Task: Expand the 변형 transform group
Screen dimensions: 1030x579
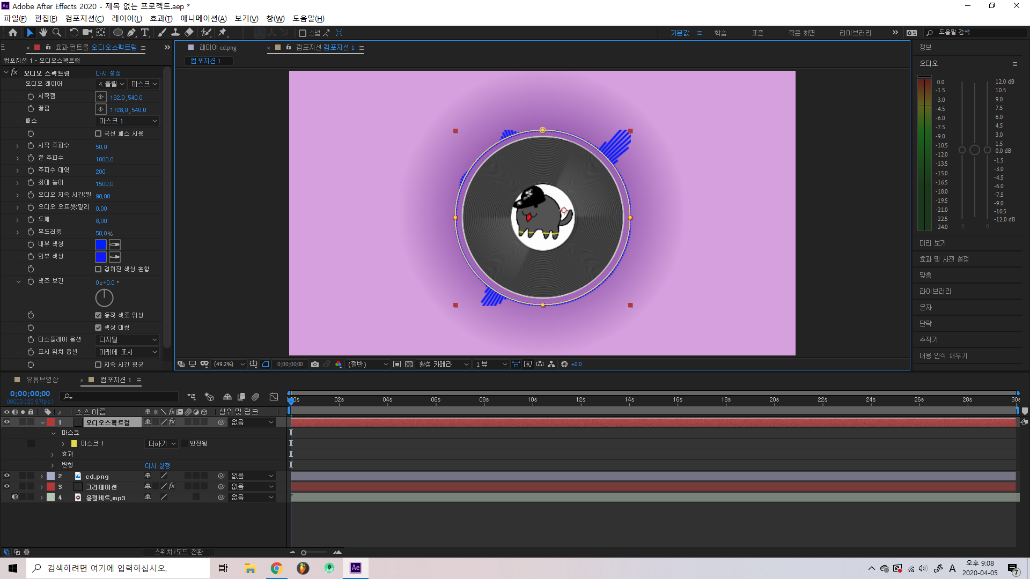Action: tap(52, 465)
